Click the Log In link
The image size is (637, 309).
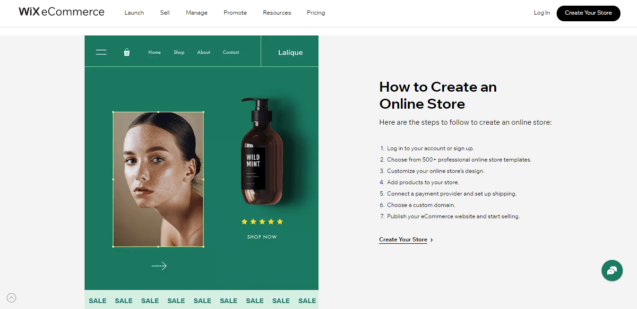(542, 13)
